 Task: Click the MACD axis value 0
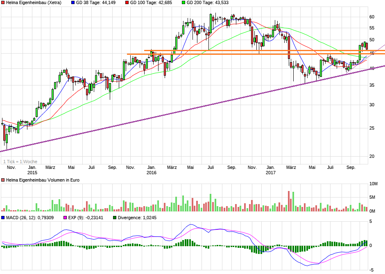(371, 245)
